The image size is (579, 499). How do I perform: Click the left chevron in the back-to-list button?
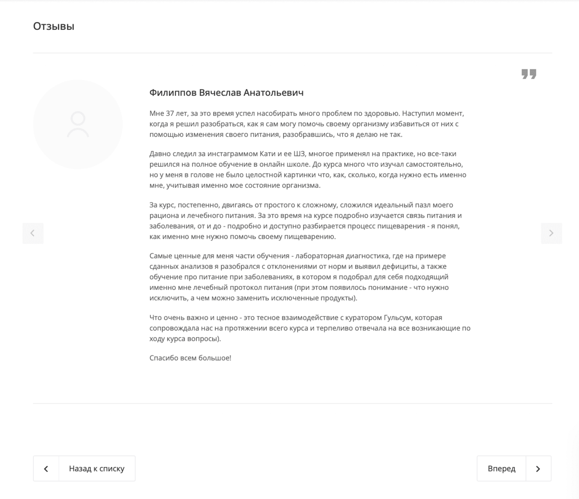tap(46, 469)
